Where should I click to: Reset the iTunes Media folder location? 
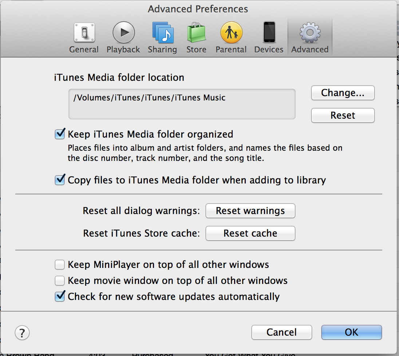(343, 115)
